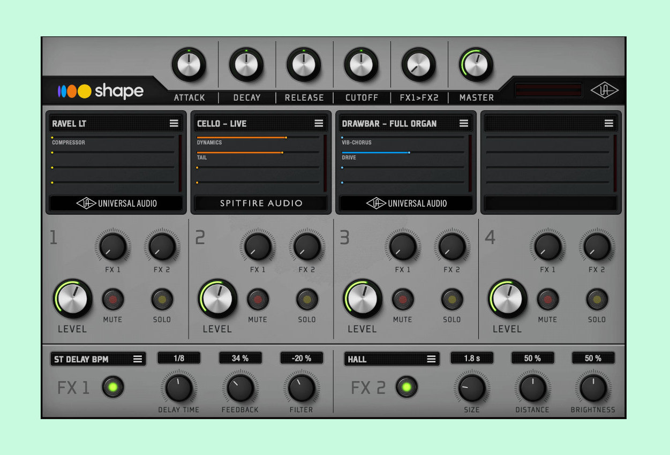Click Universal Audio badge under RAVEL LT
The height and width of the screenshot is (455, 670).
(x=116, y=203)
